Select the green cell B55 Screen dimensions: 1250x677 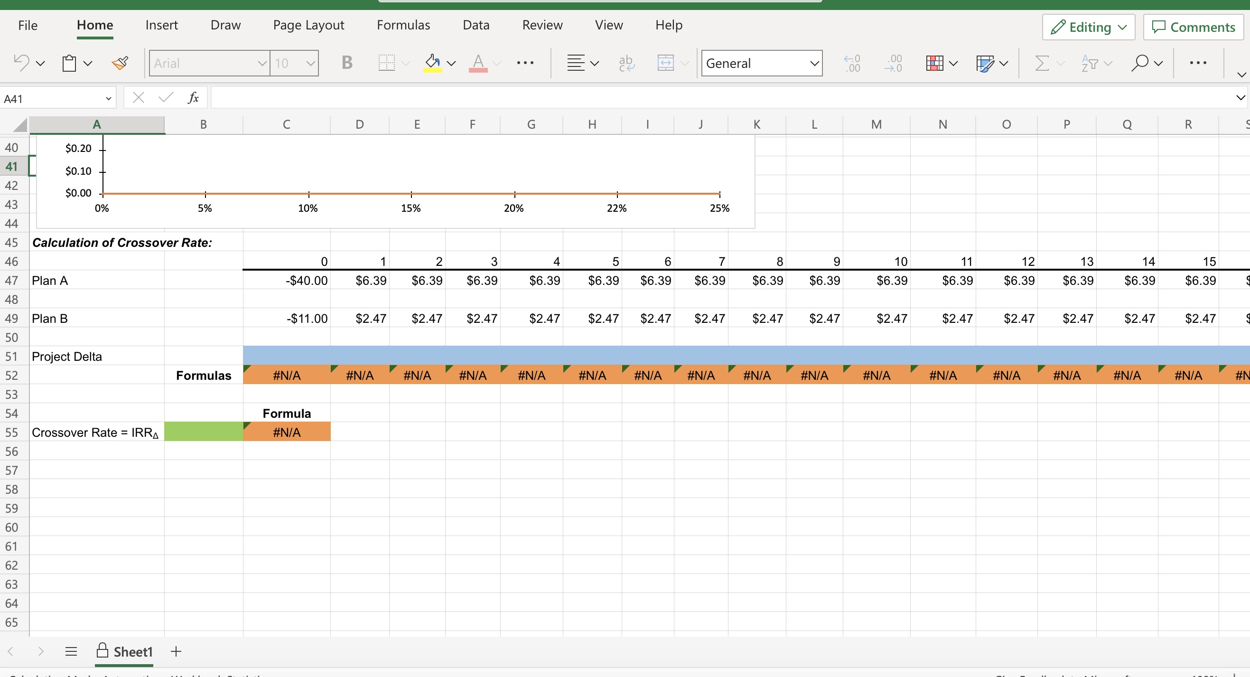pyautogui.click(x=203, y=432)
